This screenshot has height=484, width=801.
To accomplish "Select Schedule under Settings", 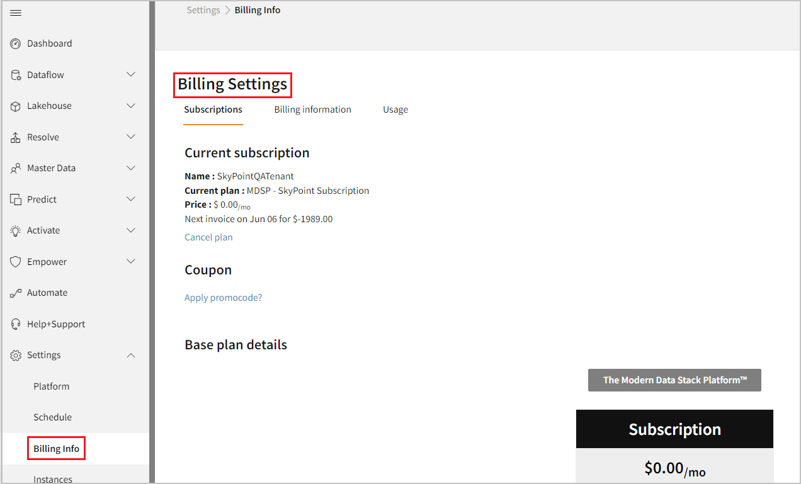I will click(53, 417).
